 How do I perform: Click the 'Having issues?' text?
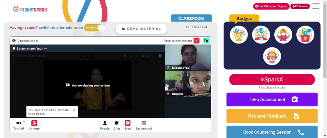click(24, 28)
